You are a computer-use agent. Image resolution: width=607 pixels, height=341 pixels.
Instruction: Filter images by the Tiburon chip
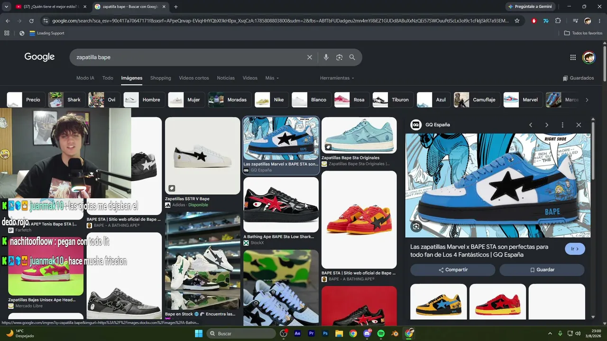coord(392,100)
